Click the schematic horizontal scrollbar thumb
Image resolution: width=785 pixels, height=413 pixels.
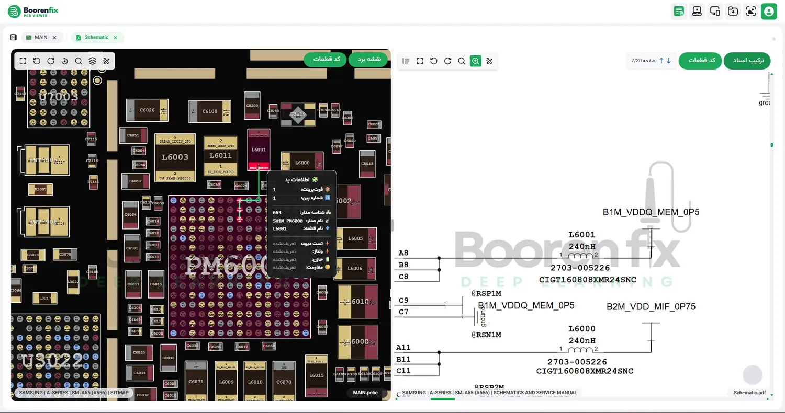[x=443, y=399]
